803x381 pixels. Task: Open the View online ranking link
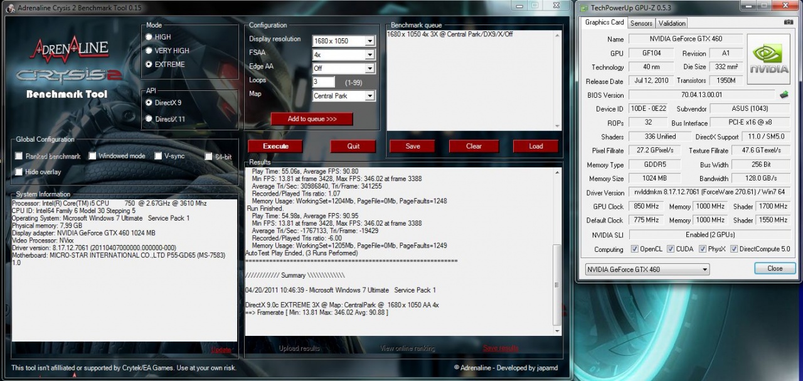tap(409, 348)
